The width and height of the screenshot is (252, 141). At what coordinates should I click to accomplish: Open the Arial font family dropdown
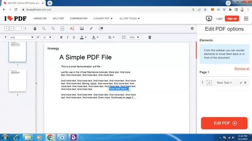tap(22, 37)
